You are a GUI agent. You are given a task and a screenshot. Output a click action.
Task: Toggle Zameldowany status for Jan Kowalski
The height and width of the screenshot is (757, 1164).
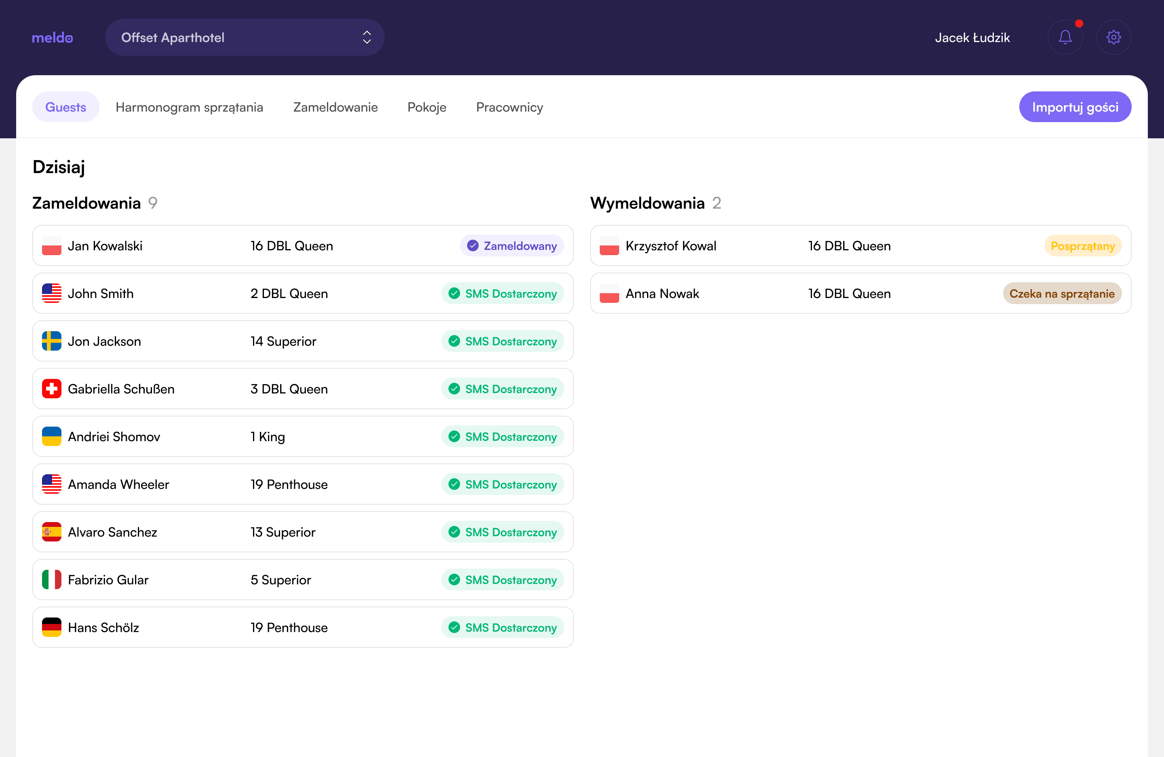(x=512, y=245)
